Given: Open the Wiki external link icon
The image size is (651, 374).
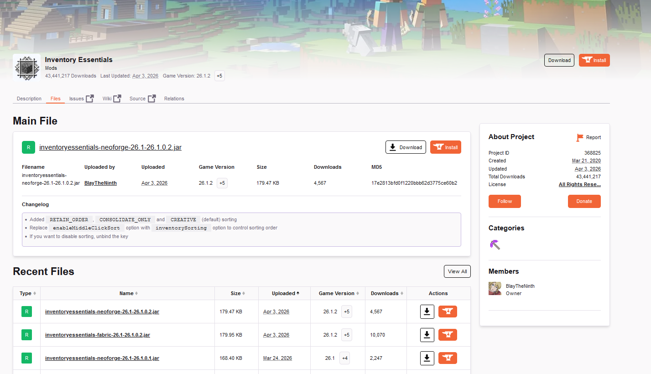Looking at the screenshot, I should pos(117,99).
